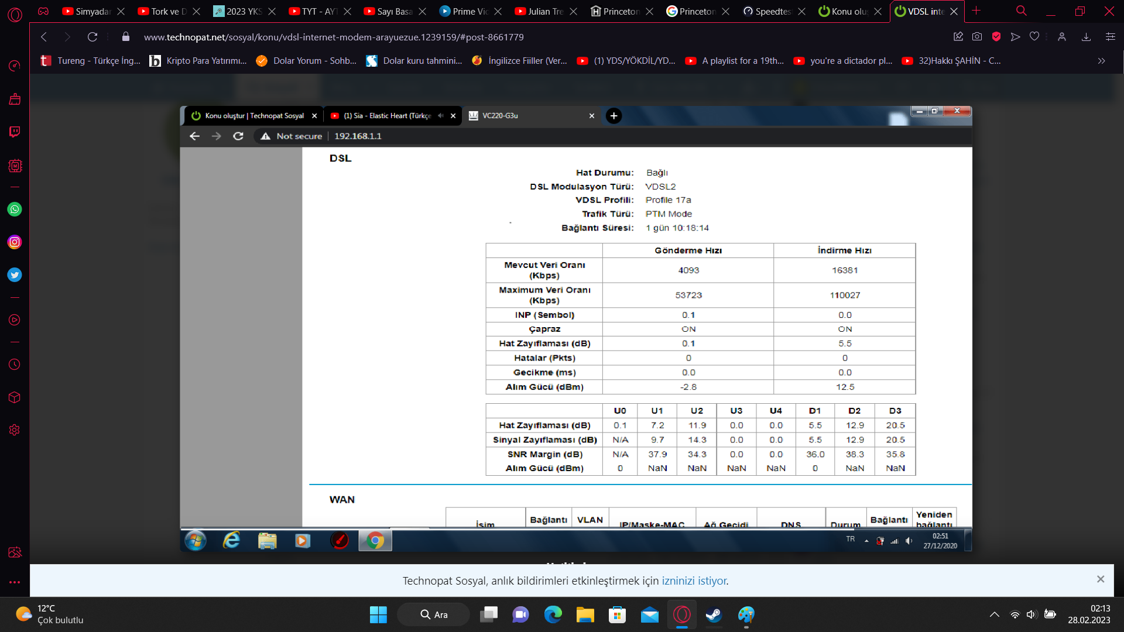1124x632 pixels.
Task: Open the Steam app from the taskbar
Action: coord(714,614)
